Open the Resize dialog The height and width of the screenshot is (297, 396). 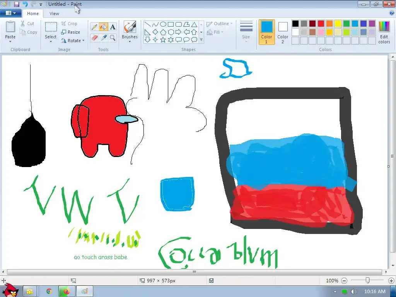click(x=71, y=32)
